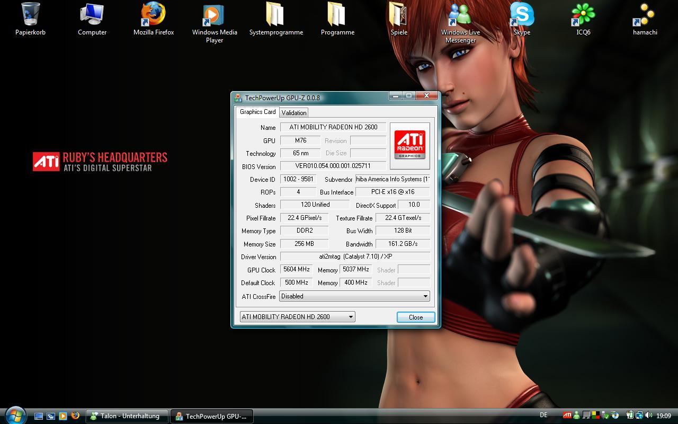Open the ATI CrossFire Disabled dropdown

(354, 296)
